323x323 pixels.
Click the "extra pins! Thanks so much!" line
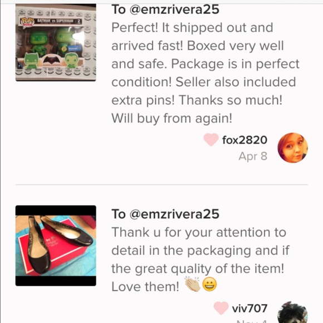(197, 100)
